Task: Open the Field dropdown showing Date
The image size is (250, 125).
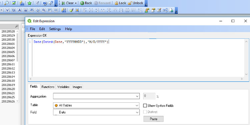Action: click(96, 112)
